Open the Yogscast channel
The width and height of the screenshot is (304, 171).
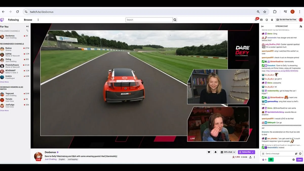point(15,94)
